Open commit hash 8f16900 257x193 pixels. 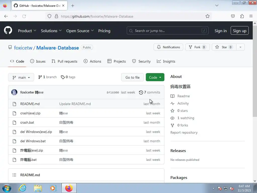113,92
